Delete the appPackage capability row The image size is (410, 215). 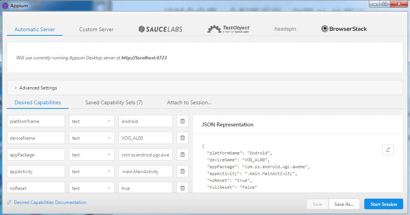[183, 154]
